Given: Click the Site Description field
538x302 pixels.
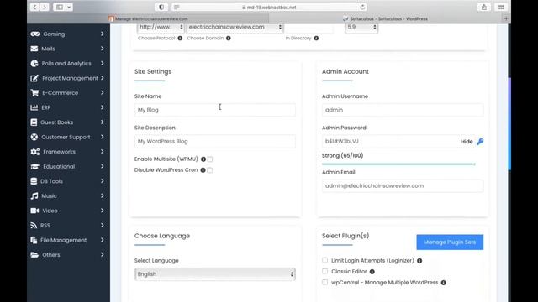Looking at the screenshot, I should click(x=215, y=142).
